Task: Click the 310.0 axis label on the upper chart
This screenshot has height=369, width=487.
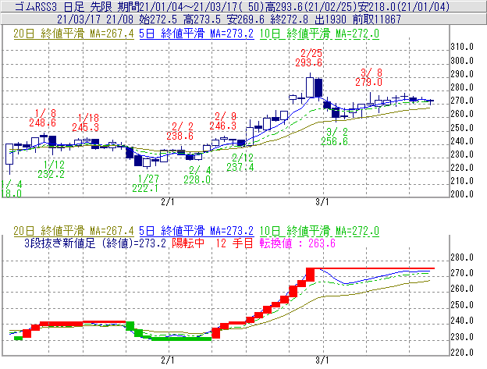Action: pos(462,47)
